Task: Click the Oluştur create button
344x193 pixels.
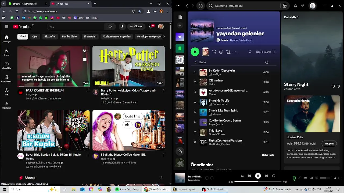Action: click(x=136, y=27)
